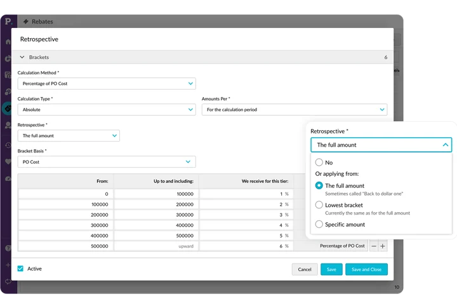Image resolution: width=457 pixels, height=308 pixels.
Task: Click the 'We receive for this tier:' header
Action: coord(265,181)
